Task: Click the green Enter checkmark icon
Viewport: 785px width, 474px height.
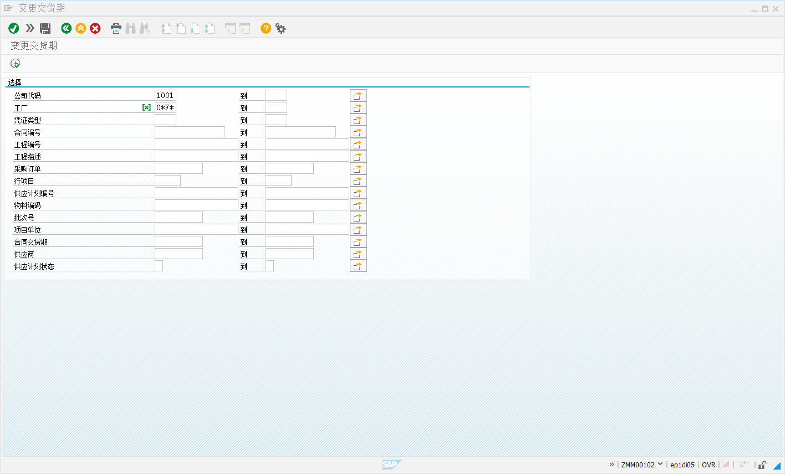Action: pos(14,28)
